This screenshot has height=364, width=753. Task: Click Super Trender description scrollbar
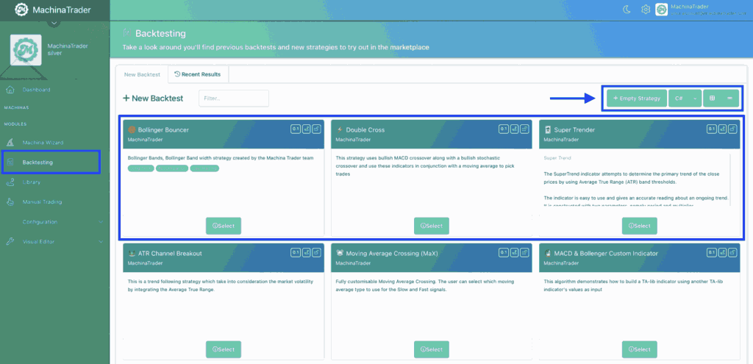730,179
